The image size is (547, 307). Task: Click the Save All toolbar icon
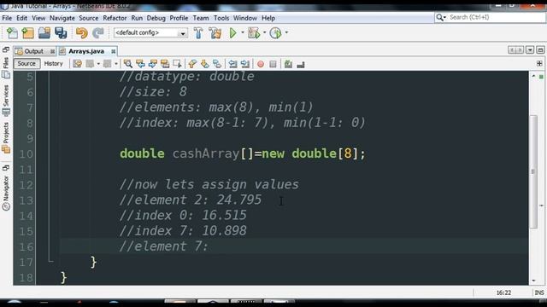[61, 32]
